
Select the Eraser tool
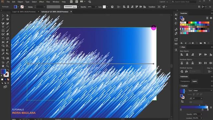click(x=7, y=34)
